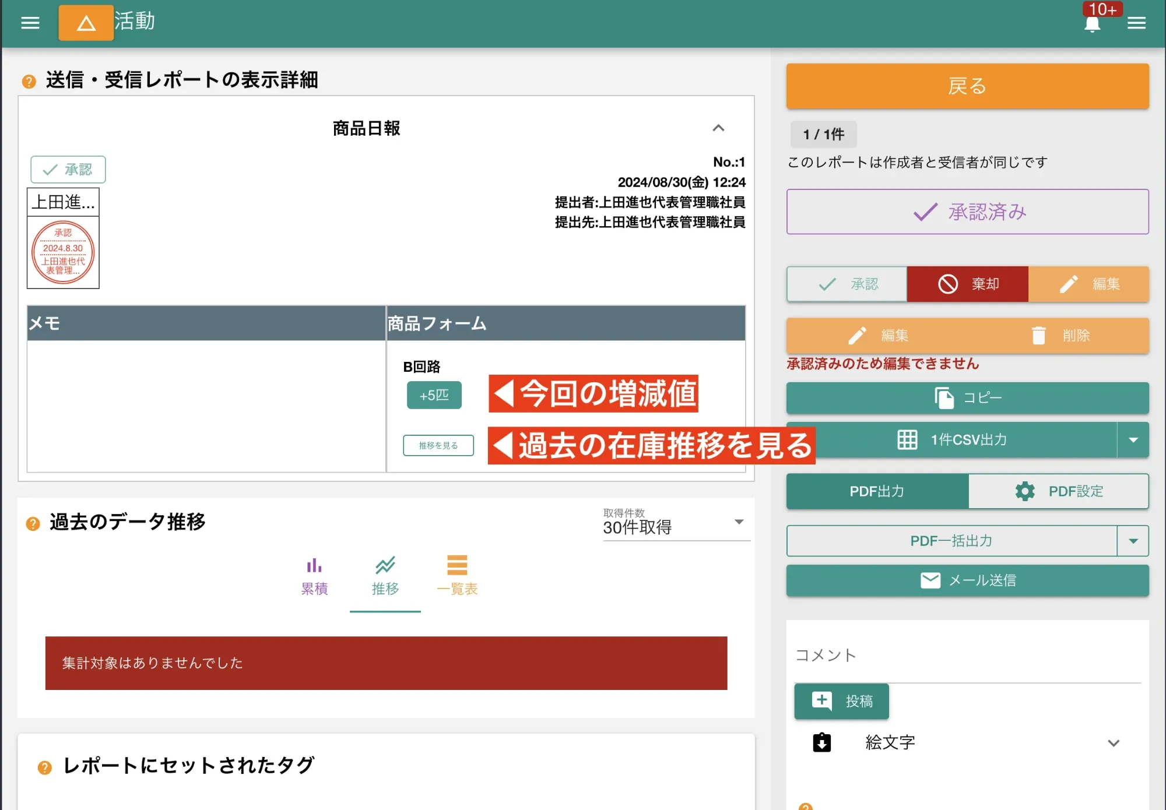
Task: Switch to the 推移 tab
Action: (x=385, y=577)
